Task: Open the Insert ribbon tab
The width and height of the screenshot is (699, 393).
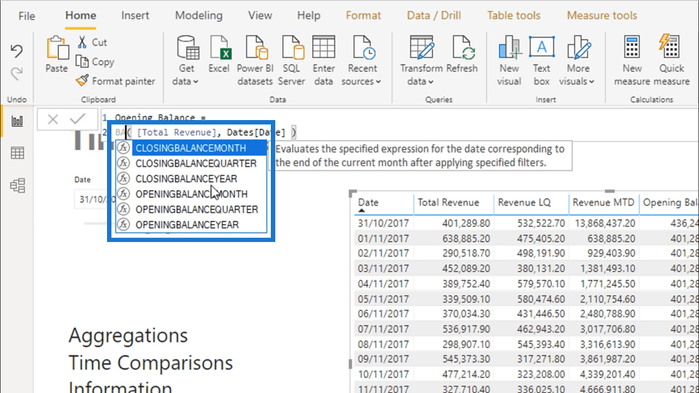Action: pyautogui.click(x=135, y=15)
